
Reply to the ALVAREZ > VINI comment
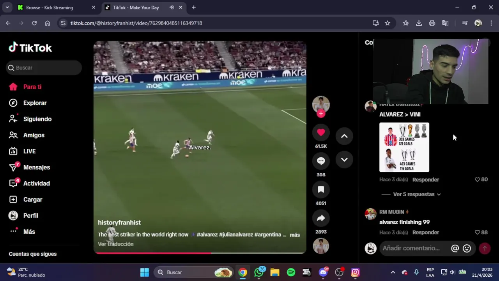coord(426,180)
